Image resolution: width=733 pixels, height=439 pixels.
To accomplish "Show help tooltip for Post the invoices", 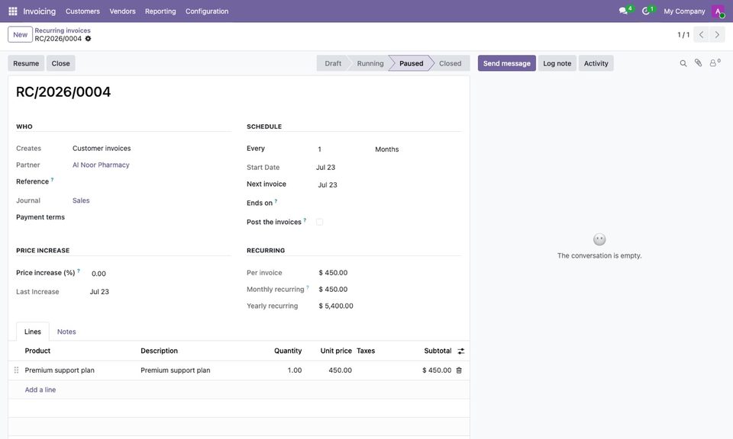I will coord(305,220).
